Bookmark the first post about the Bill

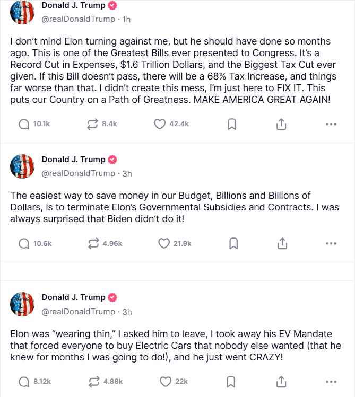(x=232, y=124)
